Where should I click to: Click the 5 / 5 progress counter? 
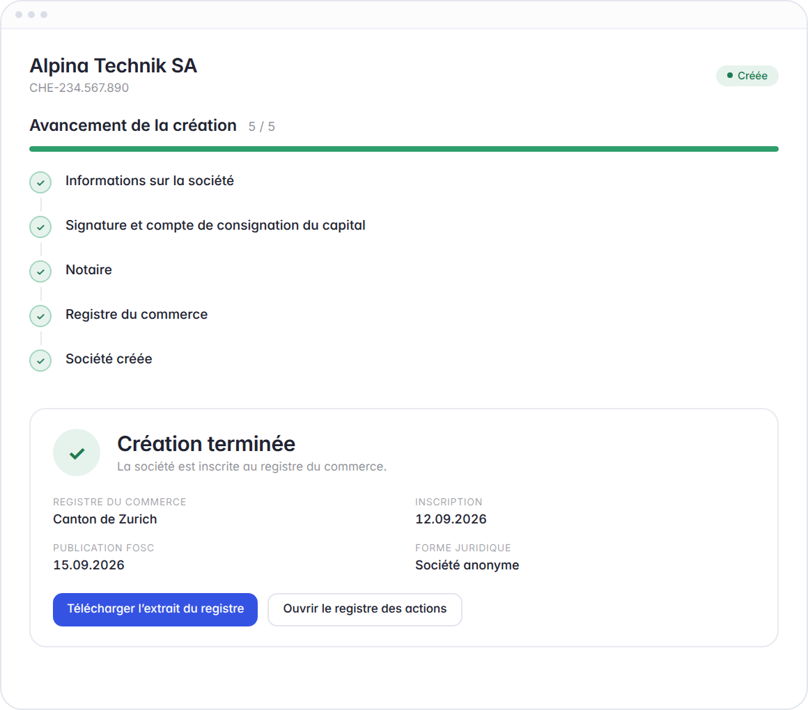pyautogui.click(x=262, y=127)
